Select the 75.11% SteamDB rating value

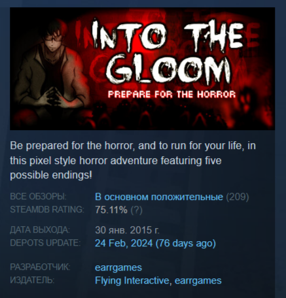(111, 210)
